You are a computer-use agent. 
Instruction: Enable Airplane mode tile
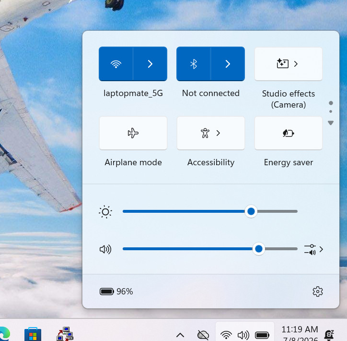tap(133, 133)
